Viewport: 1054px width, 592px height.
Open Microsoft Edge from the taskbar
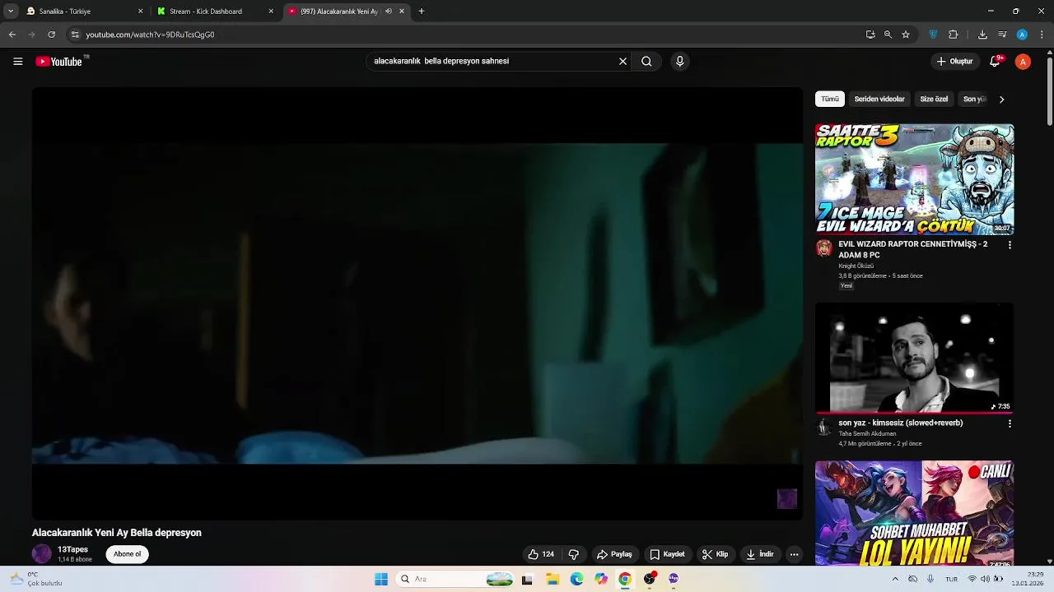576,579
